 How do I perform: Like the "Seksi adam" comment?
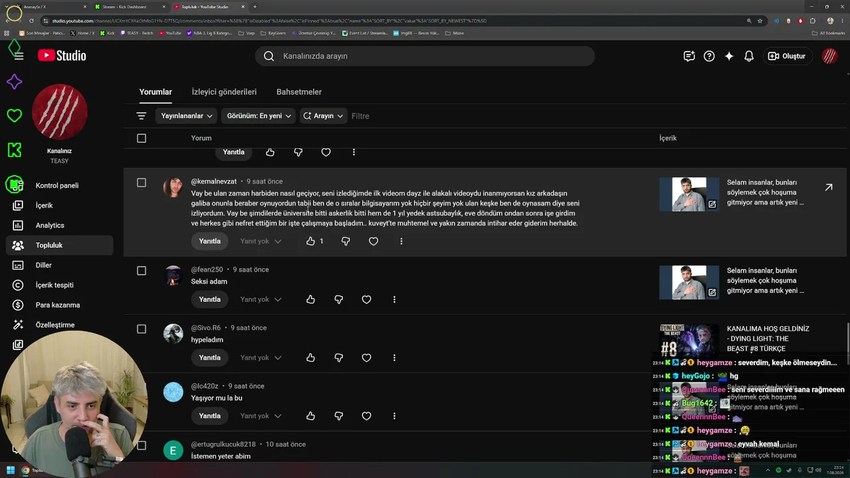tap(311, 300)
